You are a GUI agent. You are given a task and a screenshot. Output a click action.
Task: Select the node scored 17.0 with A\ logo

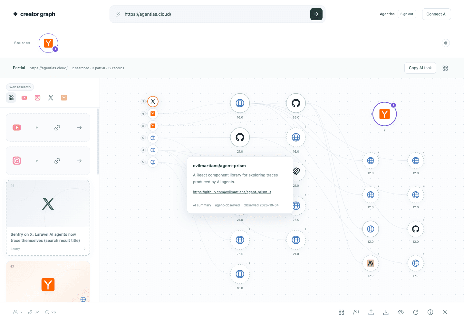click(371, 263)
